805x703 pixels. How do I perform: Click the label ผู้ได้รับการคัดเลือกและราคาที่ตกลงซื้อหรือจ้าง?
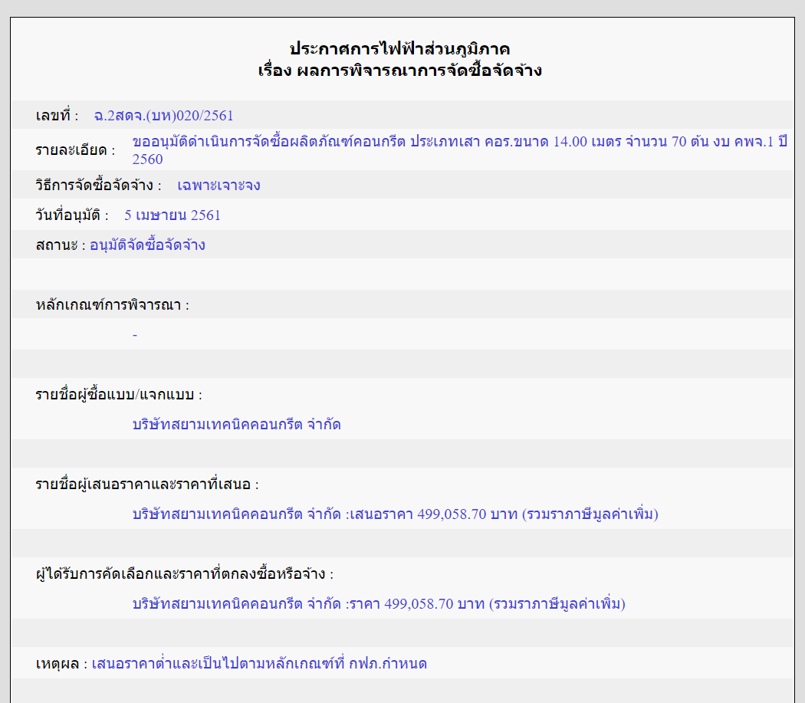(185, 573)
